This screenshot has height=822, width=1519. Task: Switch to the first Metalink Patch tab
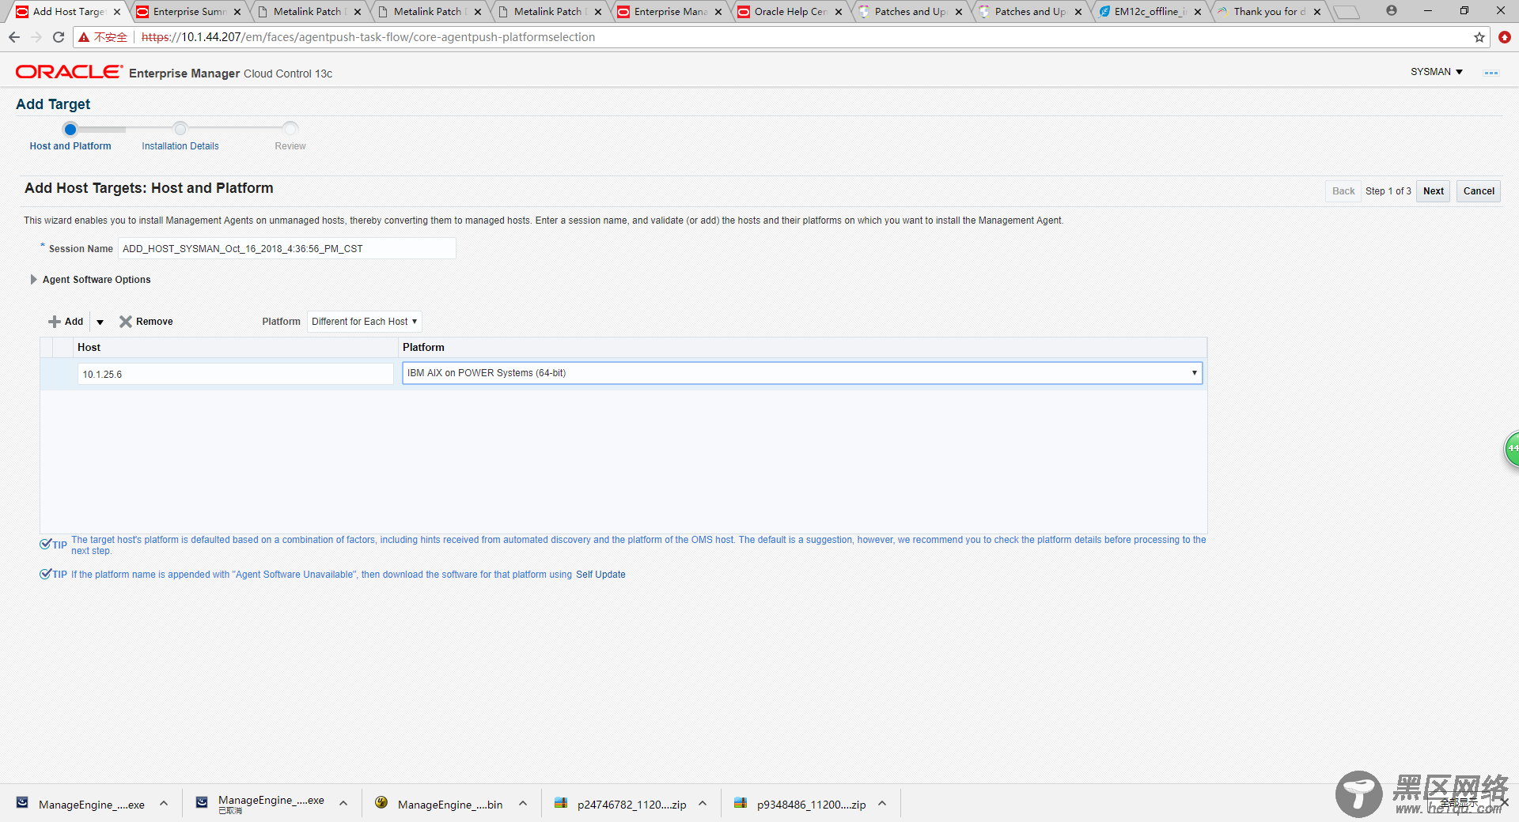(309, 12)
